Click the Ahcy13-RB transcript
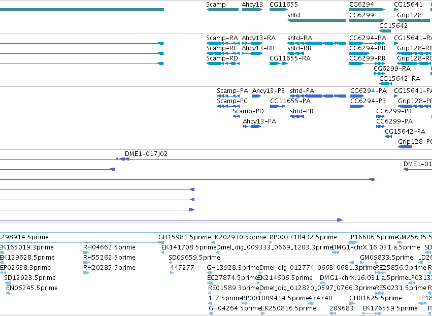Screen dimensions: 432x316 click(x=252, y=53)
